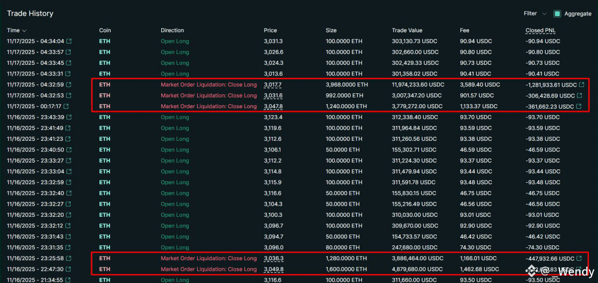Open external link for 23:33:04 trade
This screenshot has width=598, height=283.
point(69,172)
